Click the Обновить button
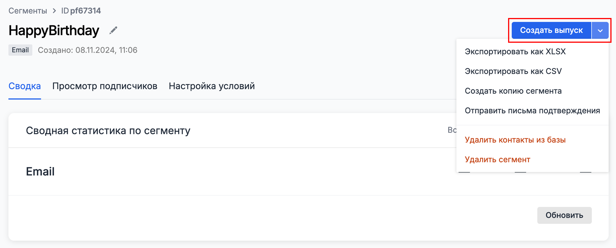The width and height of the screenshot is (616, 248). [x=564, y=215]
